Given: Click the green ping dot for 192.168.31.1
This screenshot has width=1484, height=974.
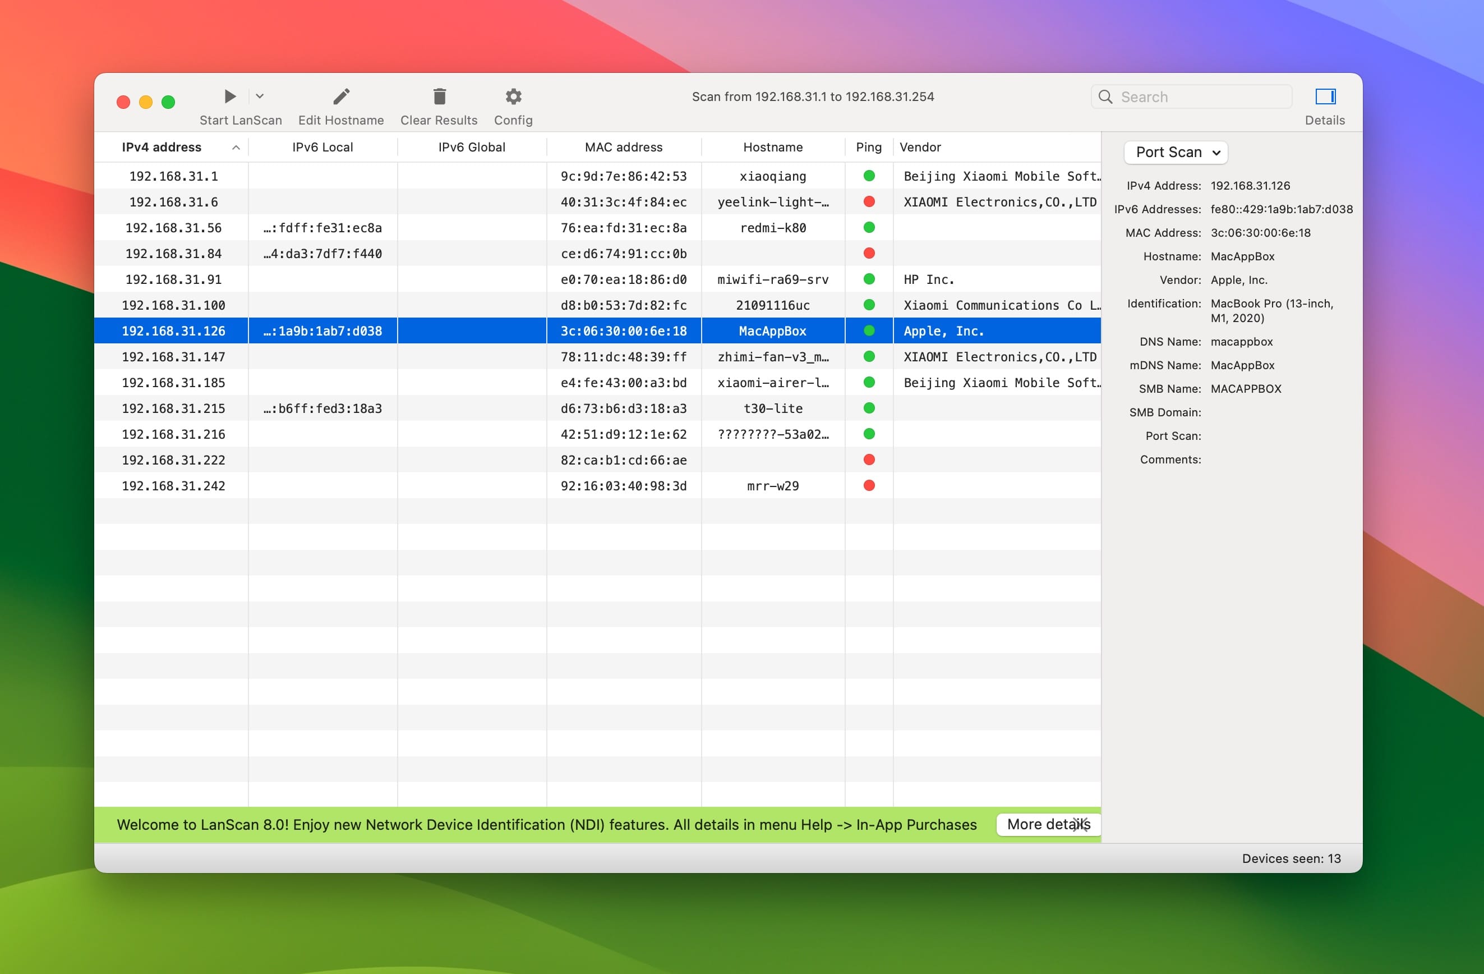Looking at the screenshot, I should click(869, 176).
